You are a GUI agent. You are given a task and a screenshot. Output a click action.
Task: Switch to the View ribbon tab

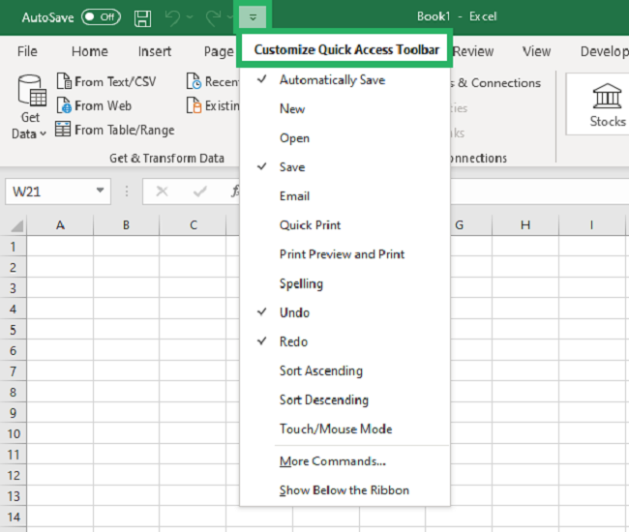(536, 51)
